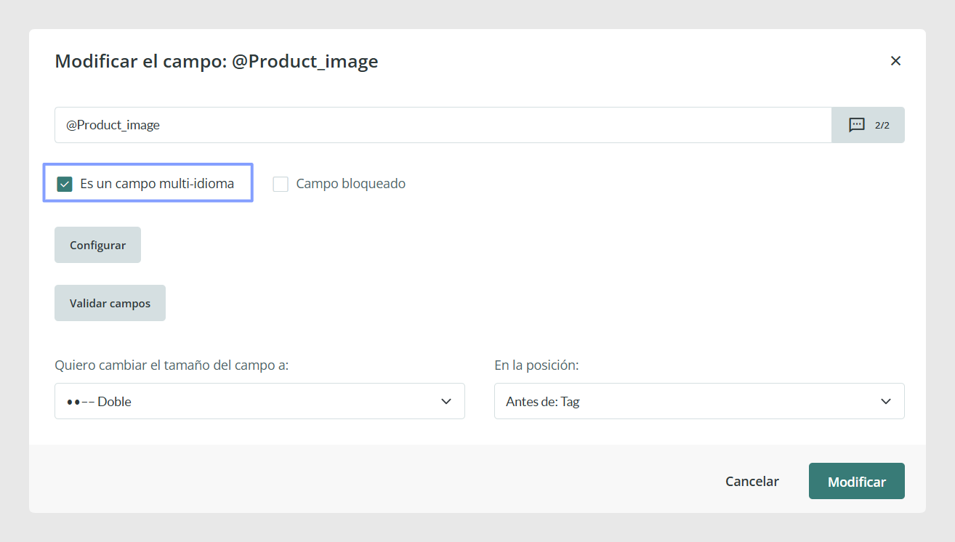This screenshot has width=955, height=542.
Task: Click the 'En la posición:' label
Action: click(x=536, y=365)
